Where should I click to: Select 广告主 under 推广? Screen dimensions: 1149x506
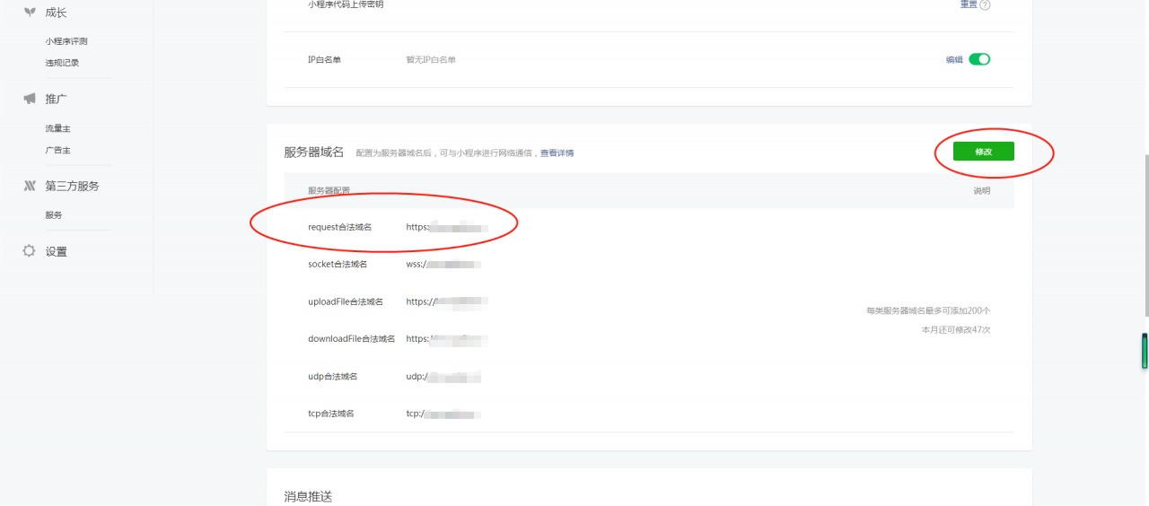[x=58, y=150]
